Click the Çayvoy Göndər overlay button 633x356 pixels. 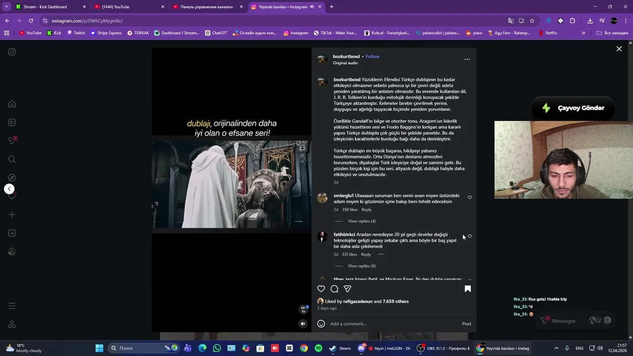(x=572, y=108)
